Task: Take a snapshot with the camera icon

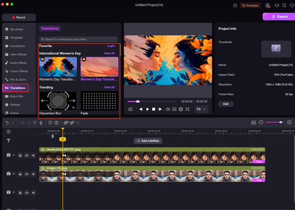Action: click(x=130, y=109)
